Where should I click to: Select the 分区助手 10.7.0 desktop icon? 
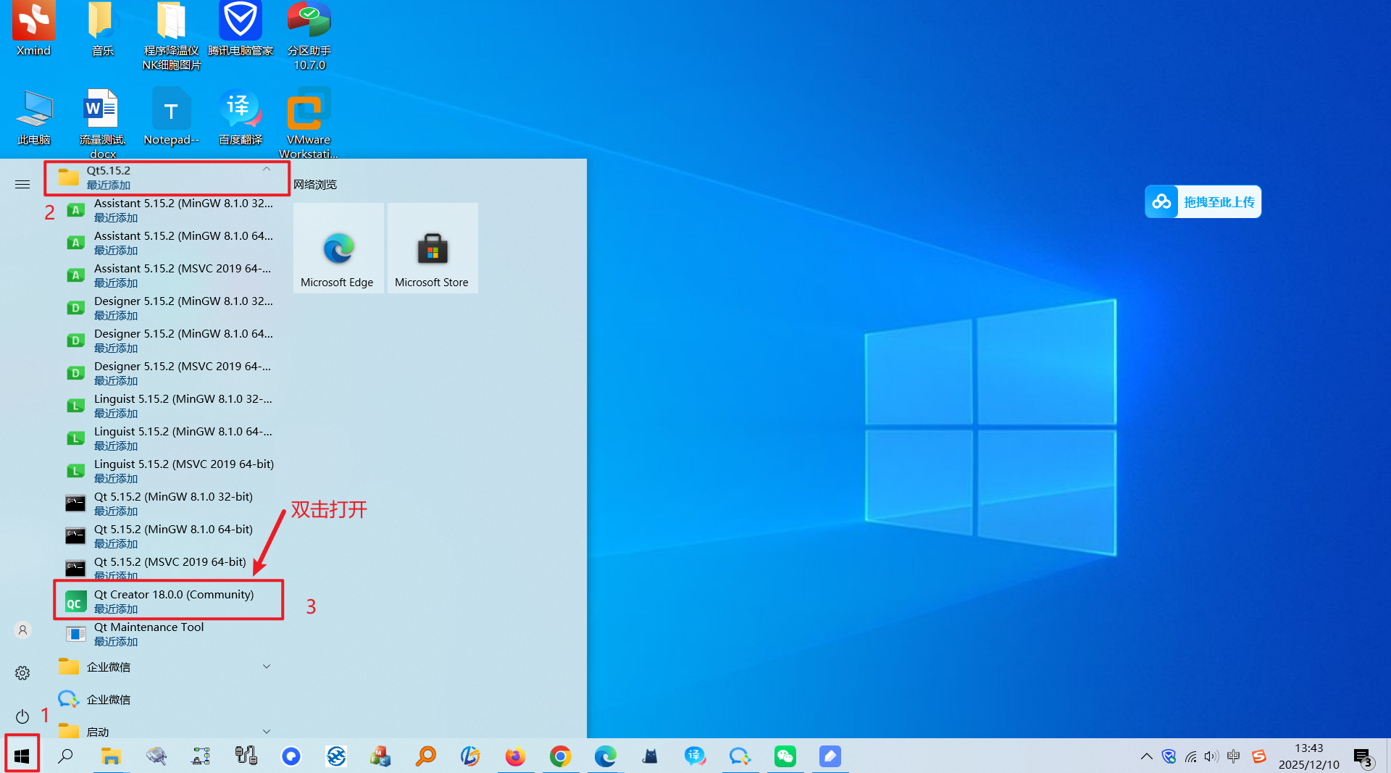[309, 35]
